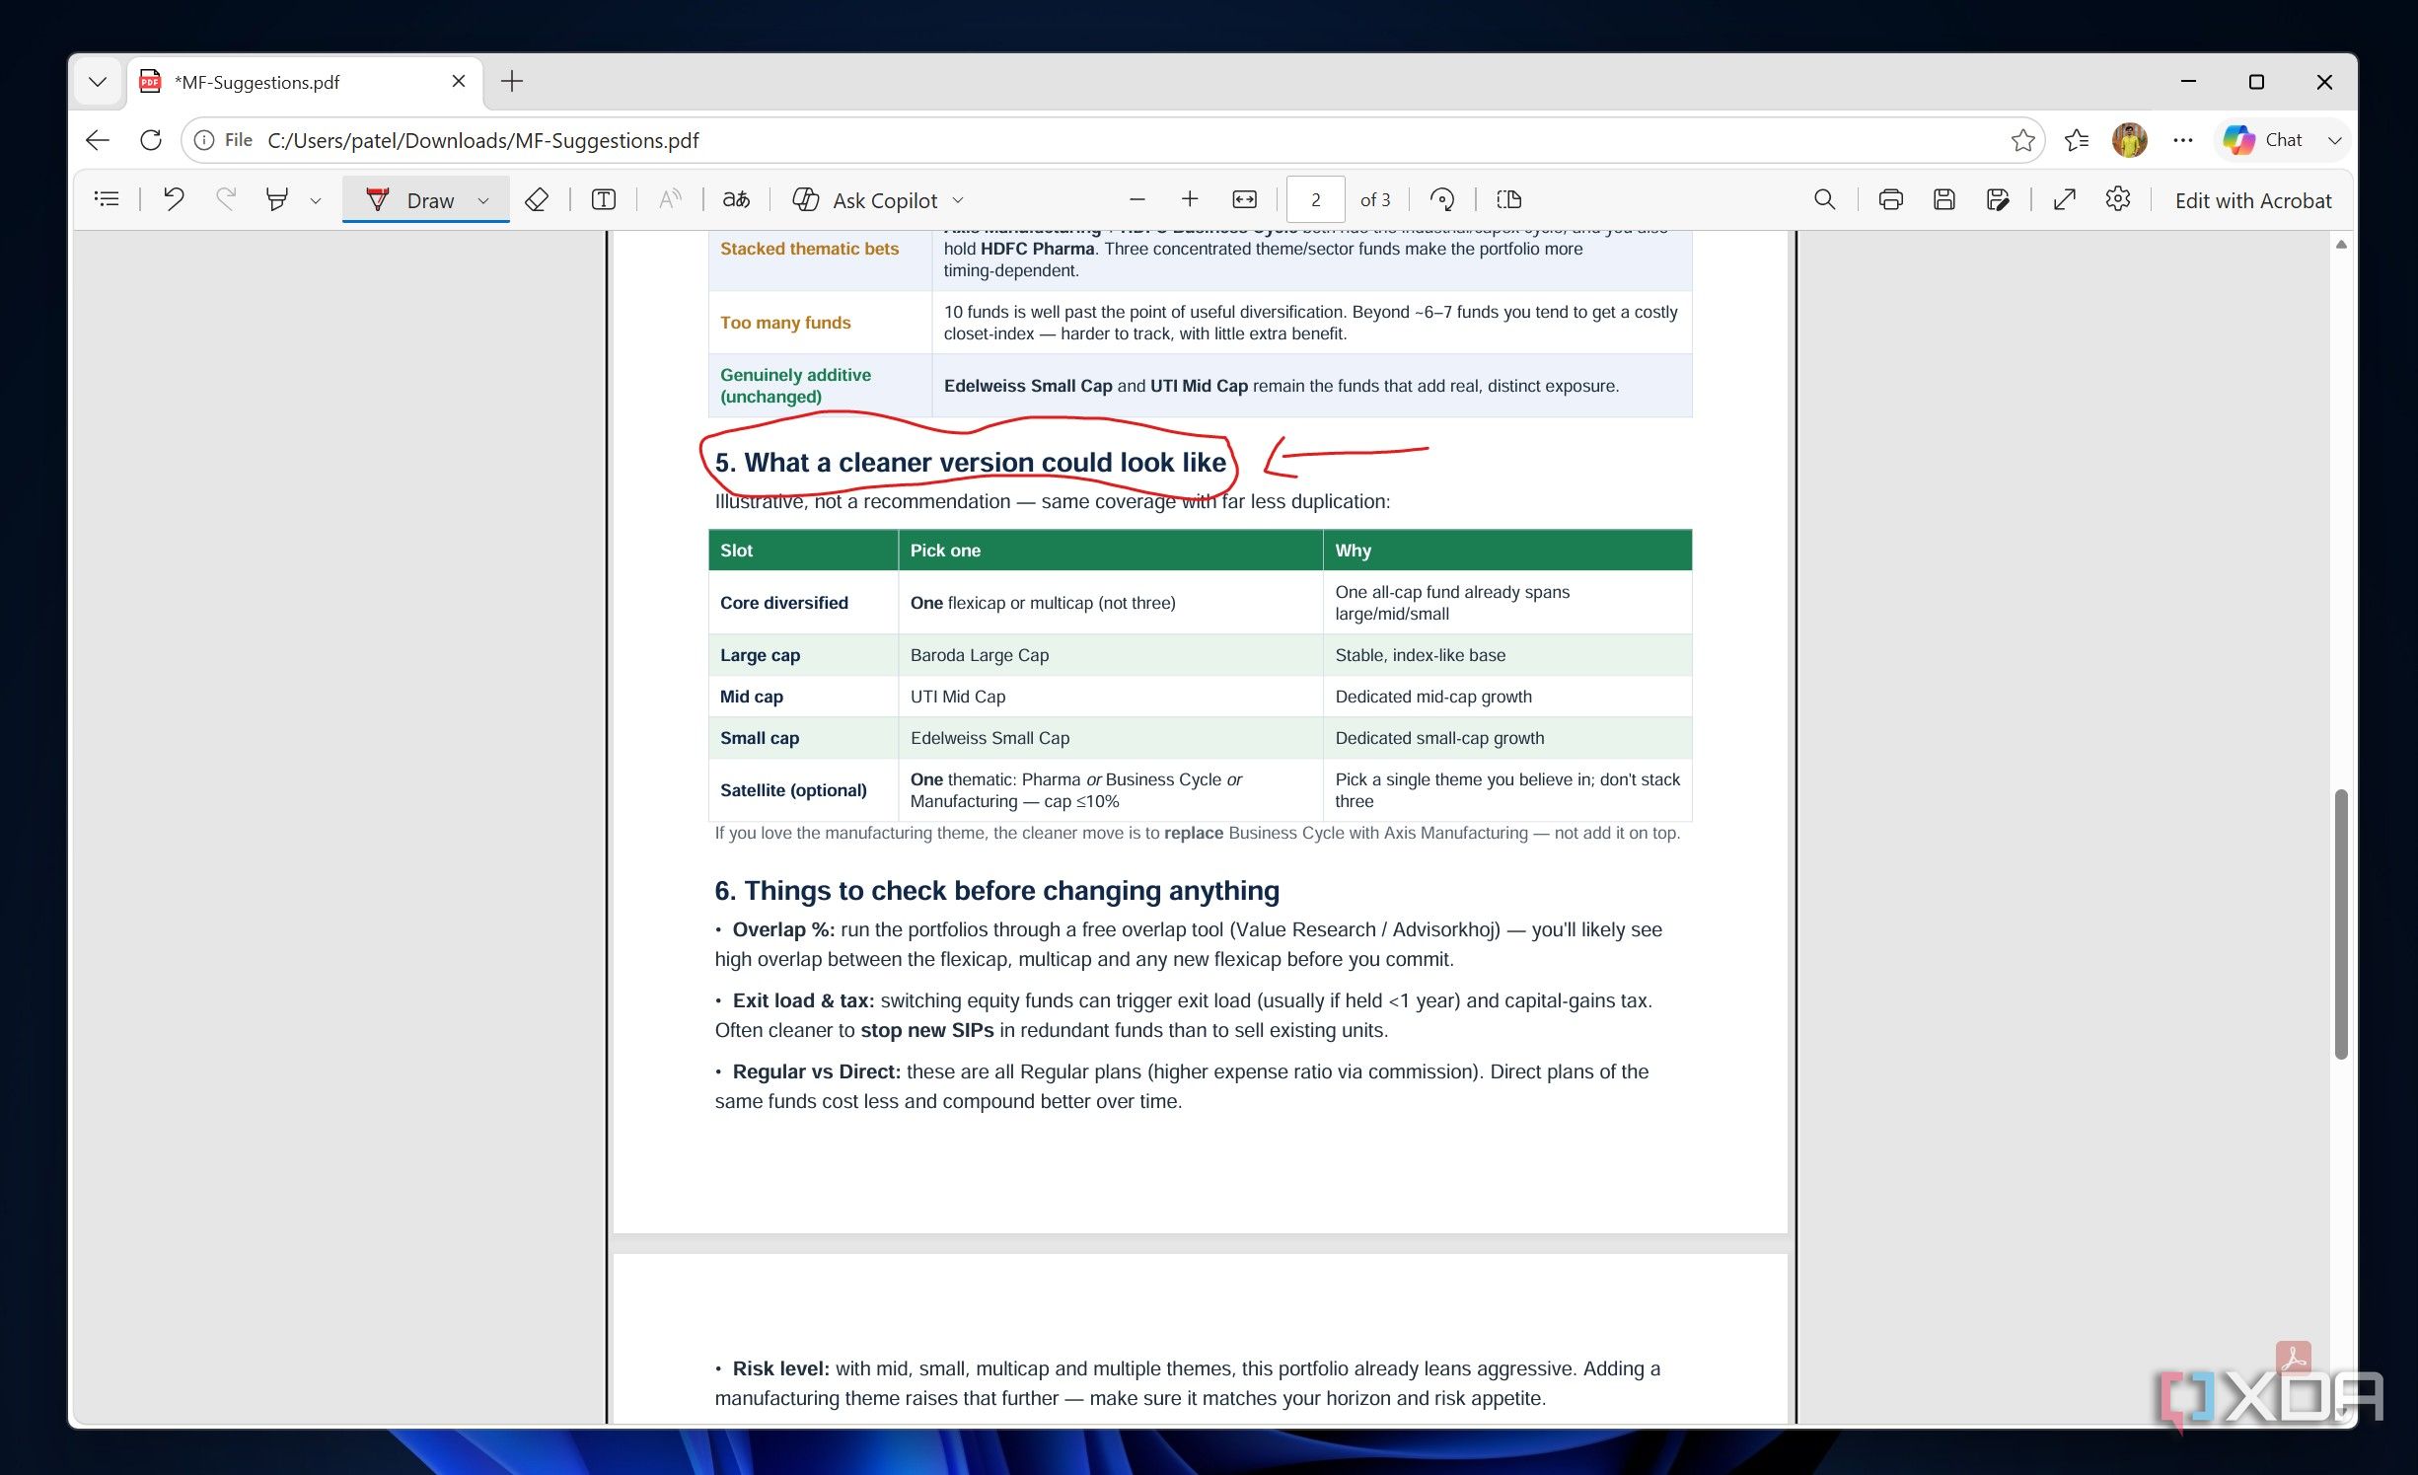Expand the Highlight color options
Viewport: 2418px width, 1475px height.
[316, 201]
